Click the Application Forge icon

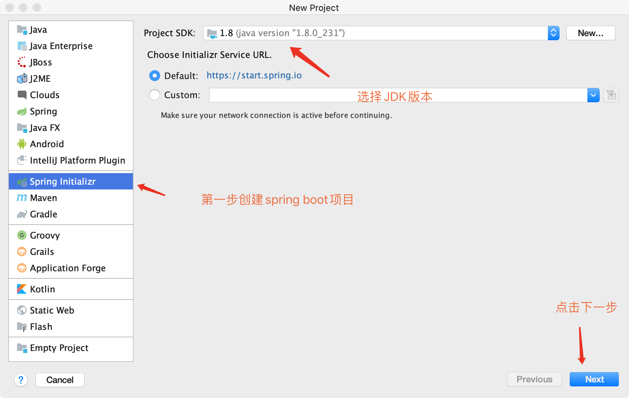pyautogui.click(x=22, y=268)
